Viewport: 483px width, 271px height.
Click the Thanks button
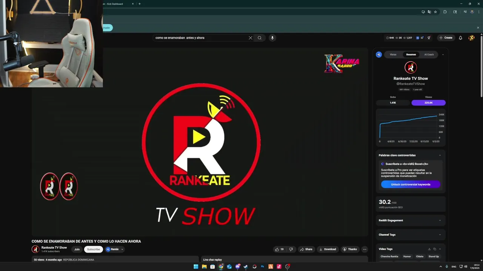point(350,249)
